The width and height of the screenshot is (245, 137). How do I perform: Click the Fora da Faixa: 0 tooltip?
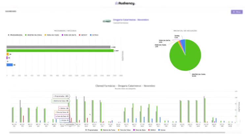pyautogui.click(x=62, y=112)
